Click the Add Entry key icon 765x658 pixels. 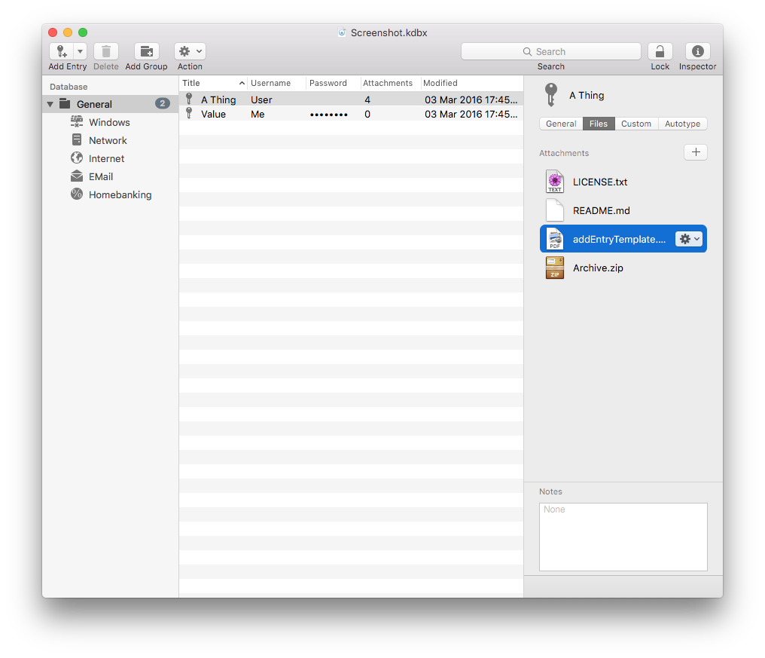[61, 51]
